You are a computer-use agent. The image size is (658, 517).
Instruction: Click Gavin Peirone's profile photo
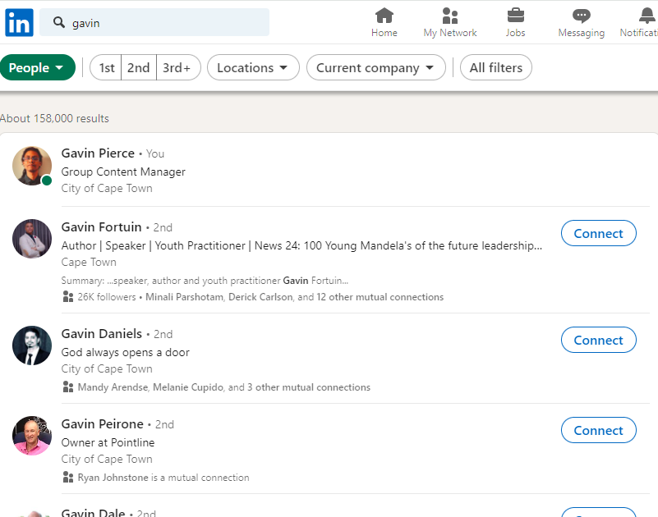[32, 436]
